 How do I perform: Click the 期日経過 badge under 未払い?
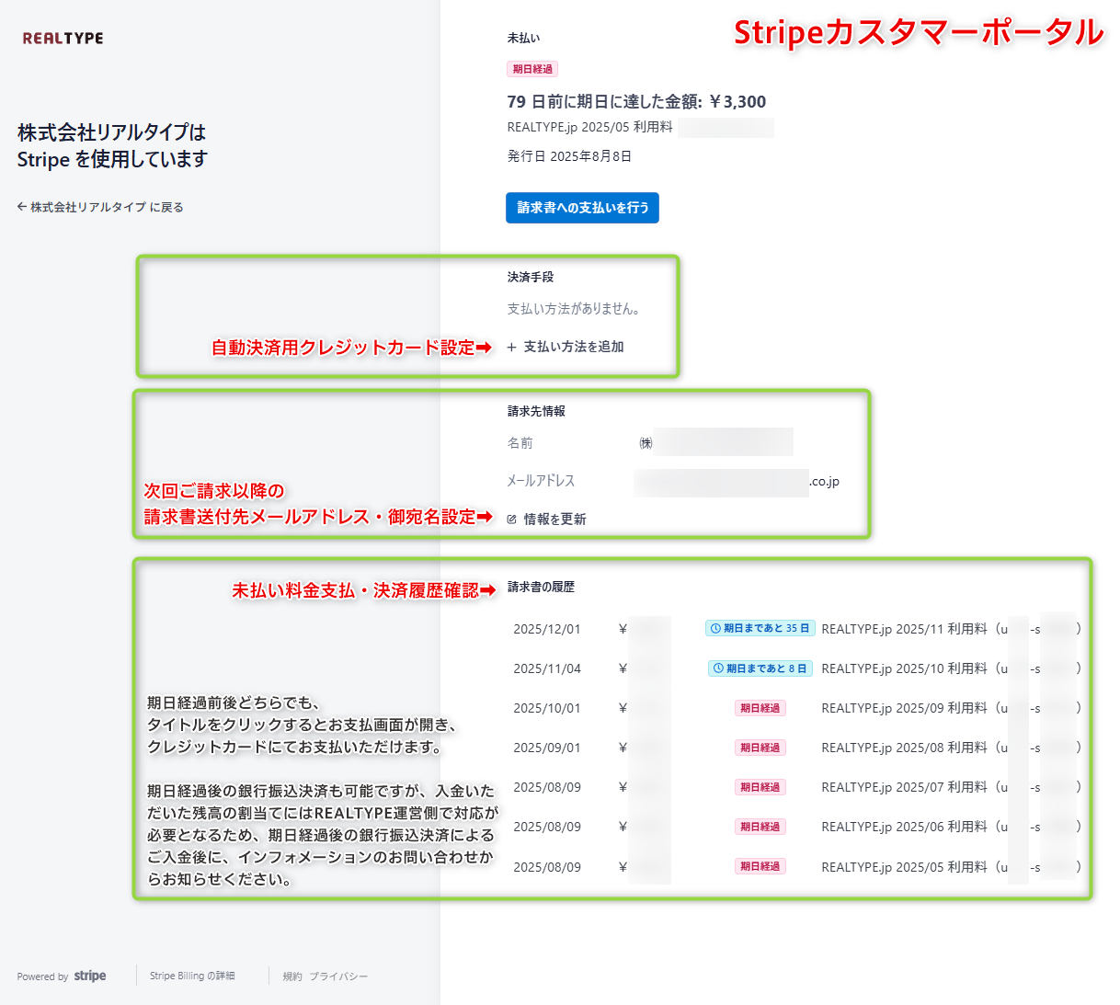532,69
